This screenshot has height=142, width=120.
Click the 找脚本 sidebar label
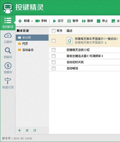point(8,57)
